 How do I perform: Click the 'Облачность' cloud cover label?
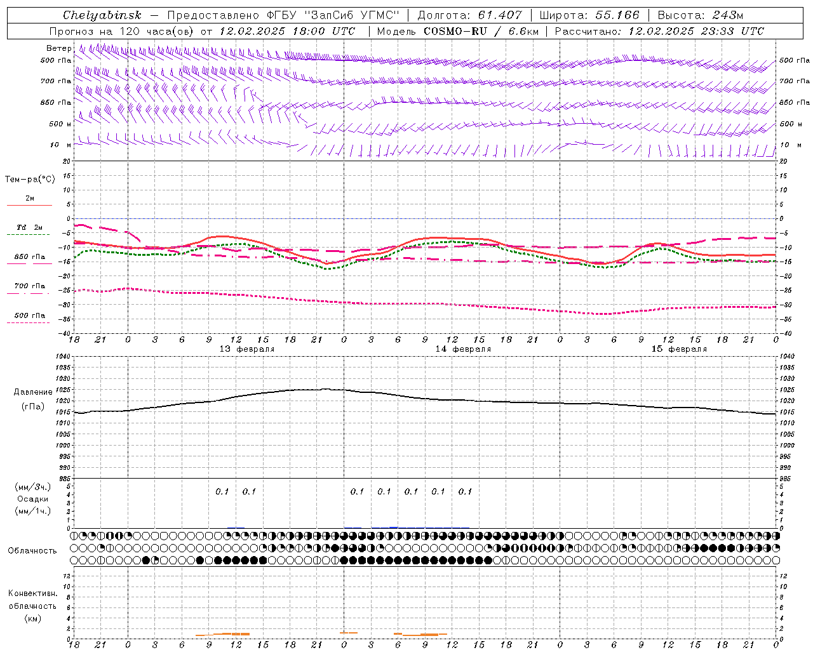coord(32,551)
